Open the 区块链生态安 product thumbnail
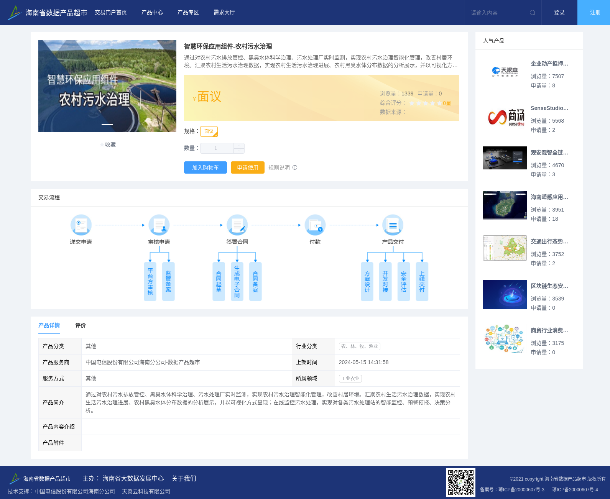Viewport: 610px width, 499px height. [x=505, y=294]
